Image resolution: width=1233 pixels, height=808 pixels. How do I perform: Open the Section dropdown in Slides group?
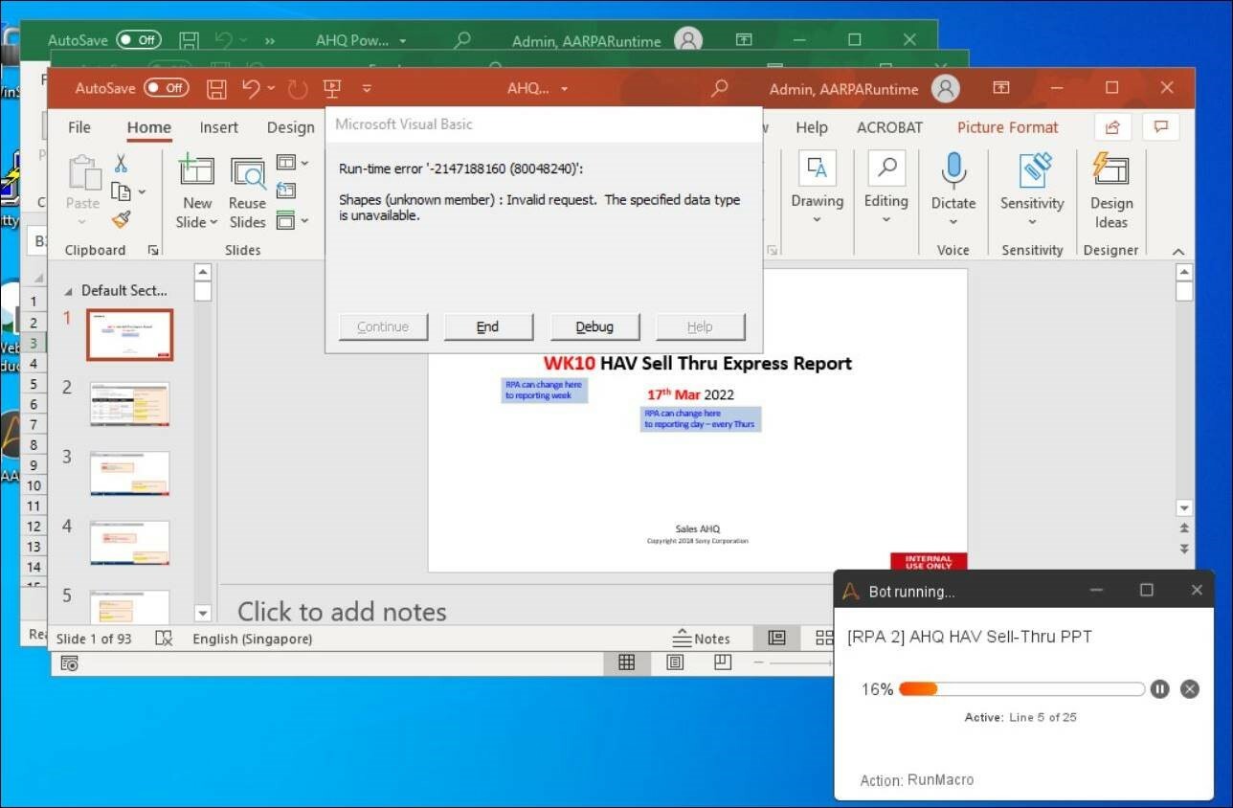[292, 221]
